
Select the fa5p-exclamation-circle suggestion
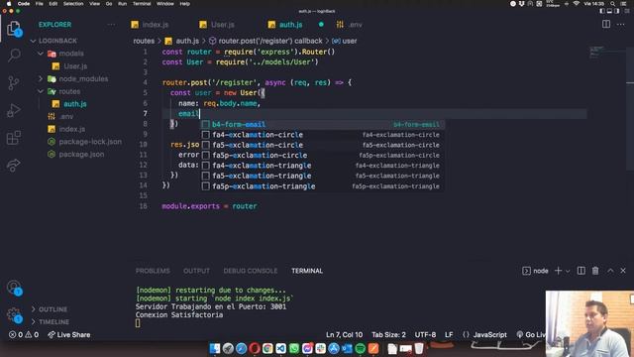coord(322,155)
